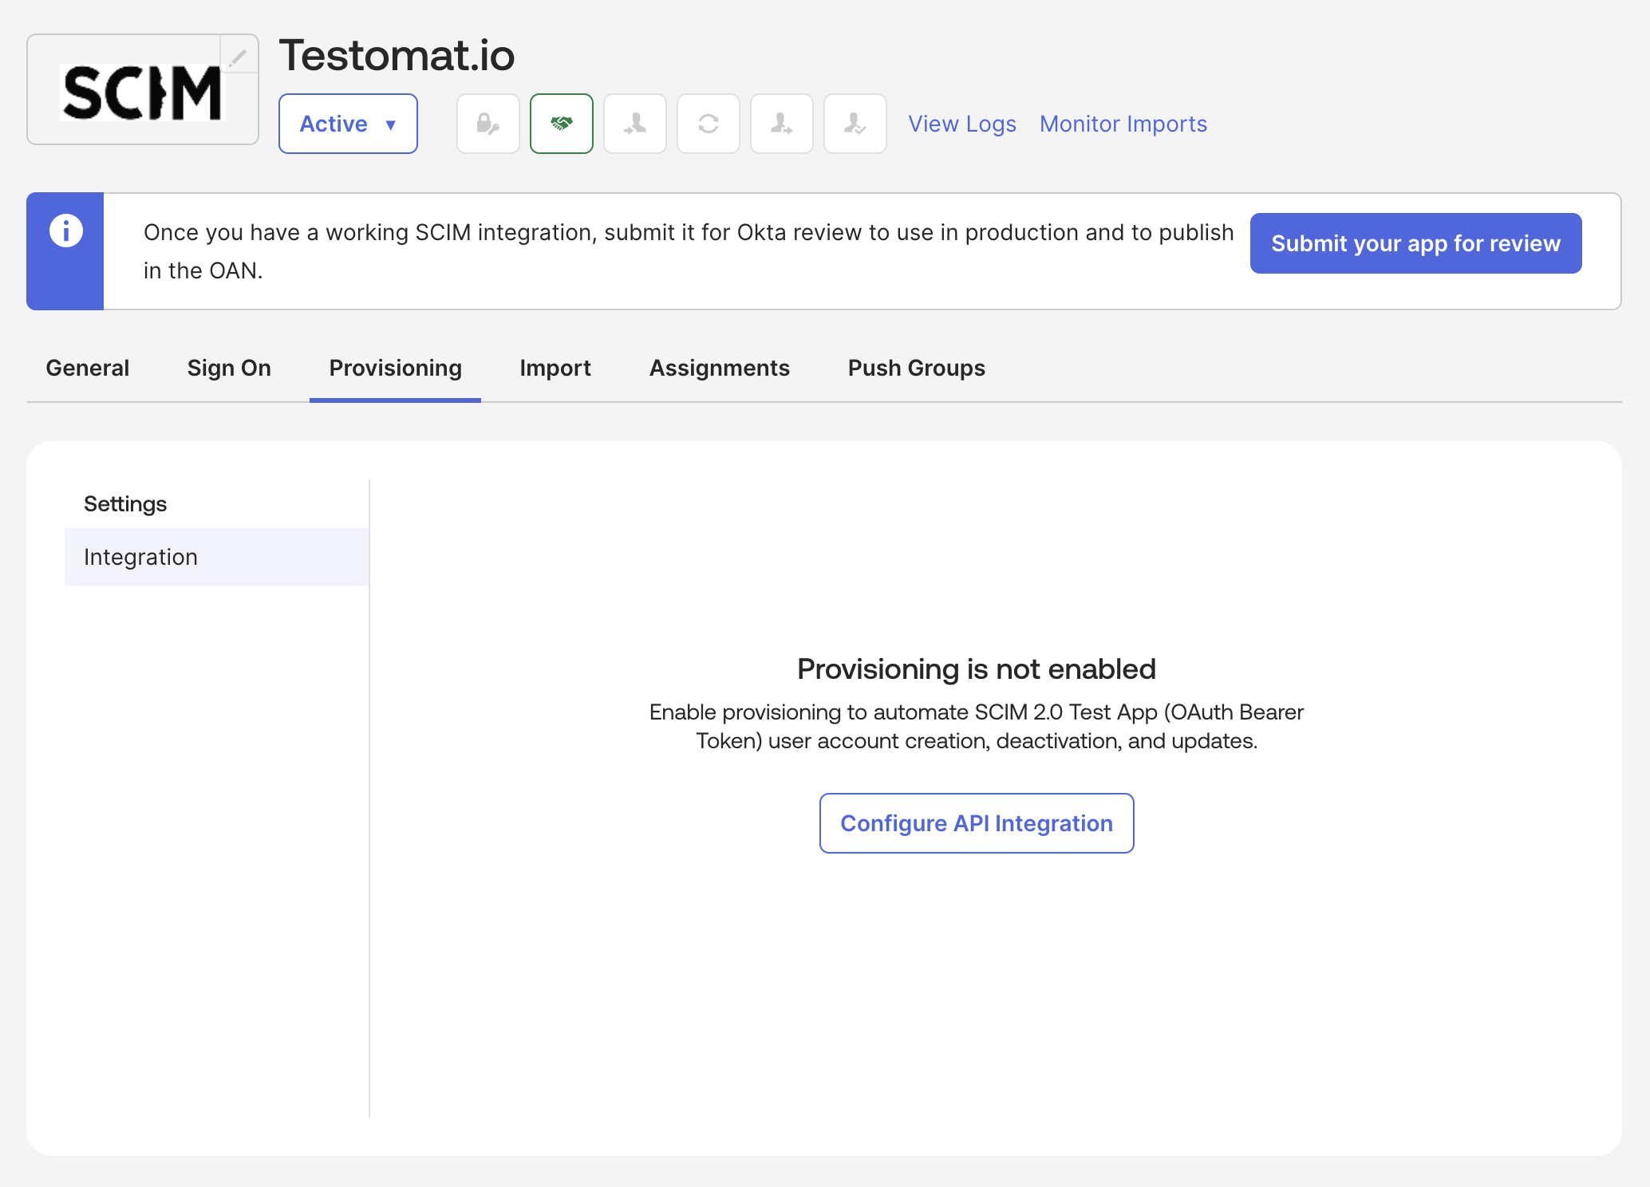Collapse the Active dropdown menu
This screenshot has width=1650, height=1187.
[x=348, y=124]
